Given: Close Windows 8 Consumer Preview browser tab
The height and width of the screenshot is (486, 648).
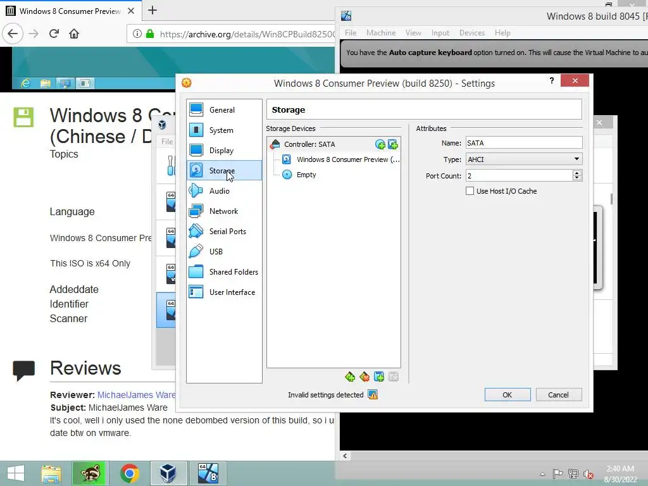Looking at the screenshot, I should click(x=131, y=11).
